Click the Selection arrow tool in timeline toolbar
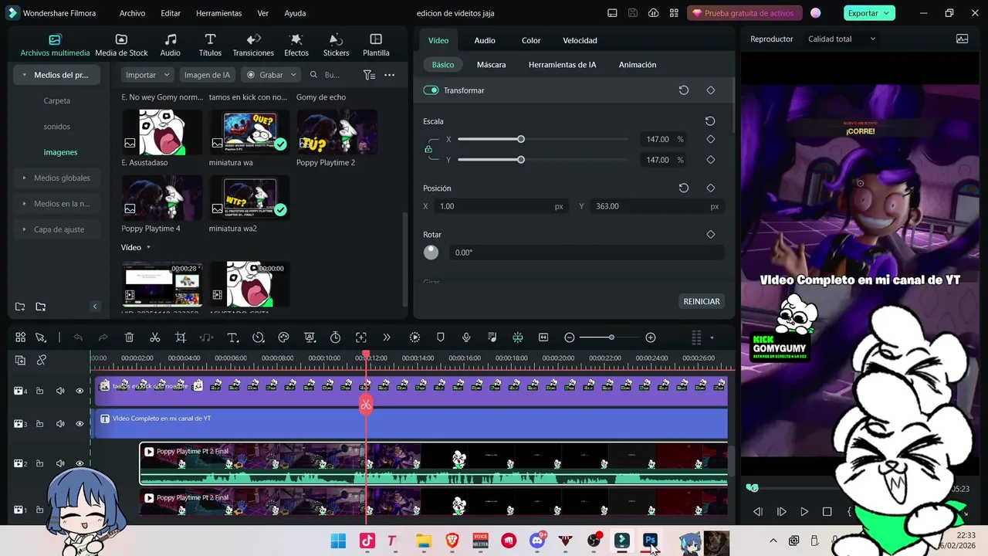The height and width of the screenshot is (556, 988). [40, 337]
